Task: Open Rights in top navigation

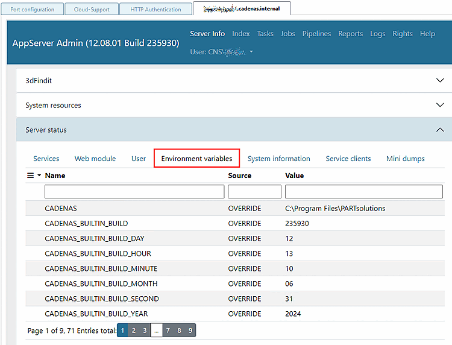Action: pos(403,34)
